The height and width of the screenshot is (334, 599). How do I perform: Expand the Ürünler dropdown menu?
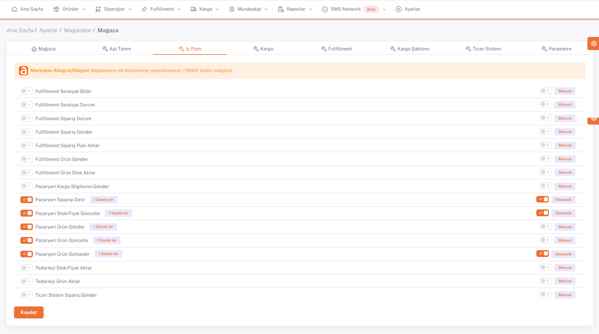(x=84, y=9)
